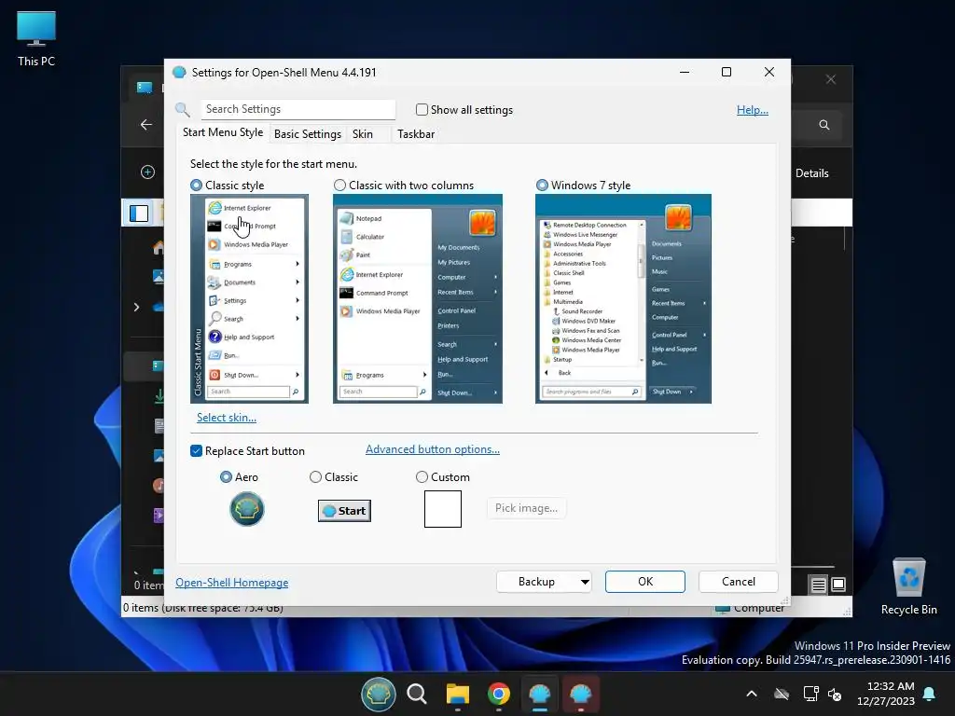Open the Skin tab
The image size is (955, 716).
click(x=363, y=134)
